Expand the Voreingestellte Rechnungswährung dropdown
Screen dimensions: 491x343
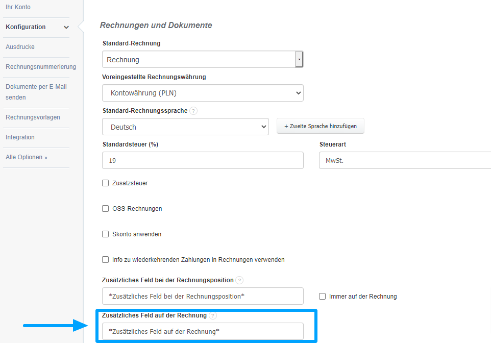(x=203, y=93)
